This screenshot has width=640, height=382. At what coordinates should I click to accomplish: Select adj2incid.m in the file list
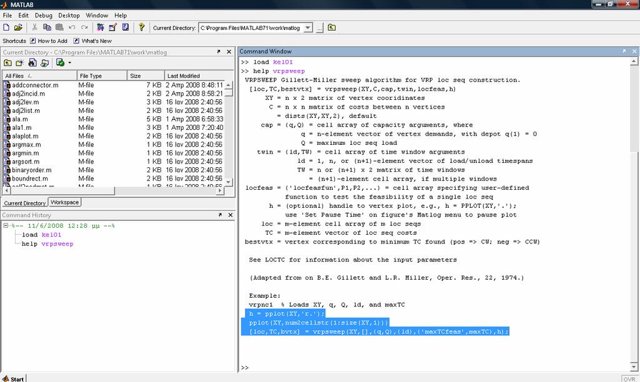[29, 94]
